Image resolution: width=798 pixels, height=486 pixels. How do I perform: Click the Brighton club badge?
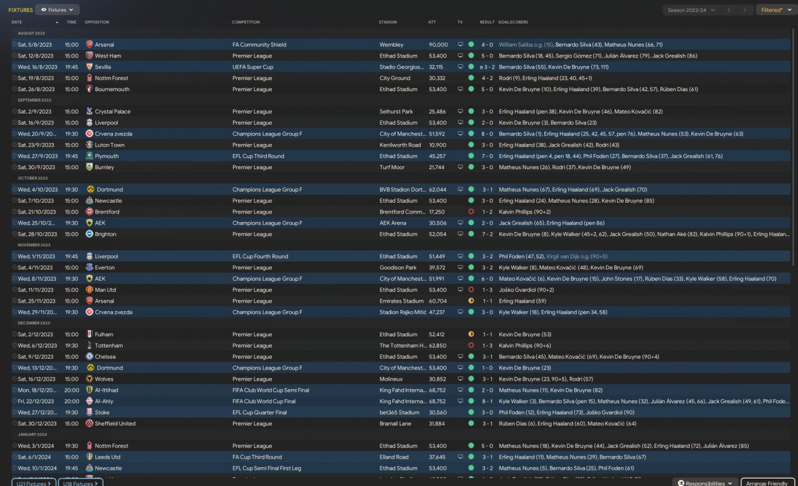coord(89,235)
